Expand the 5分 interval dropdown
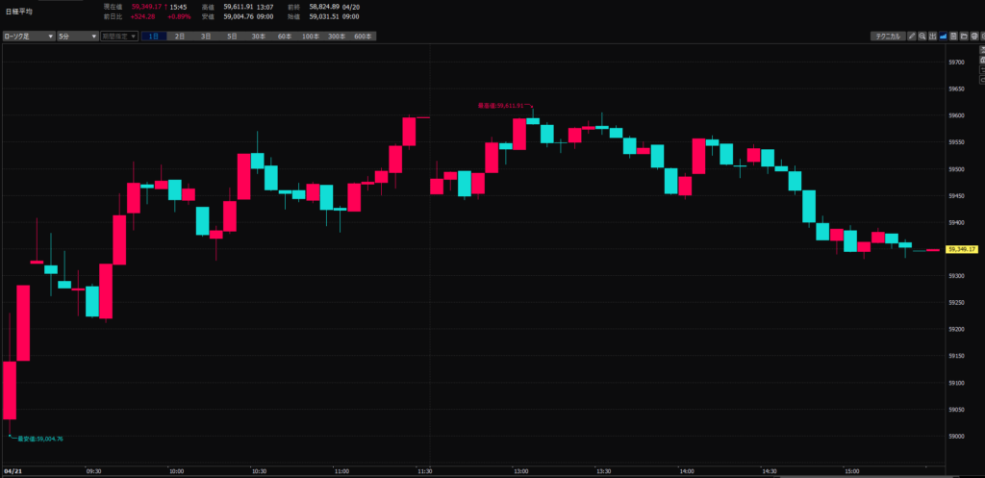 pyautogui.click(x=77, y=36)
